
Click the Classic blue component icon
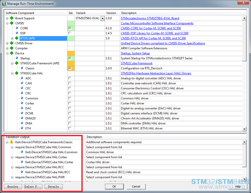click(x=22, y=68)
